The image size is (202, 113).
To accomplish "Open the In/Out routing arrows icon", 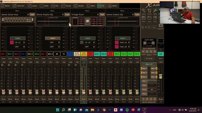I will [149, 11].
